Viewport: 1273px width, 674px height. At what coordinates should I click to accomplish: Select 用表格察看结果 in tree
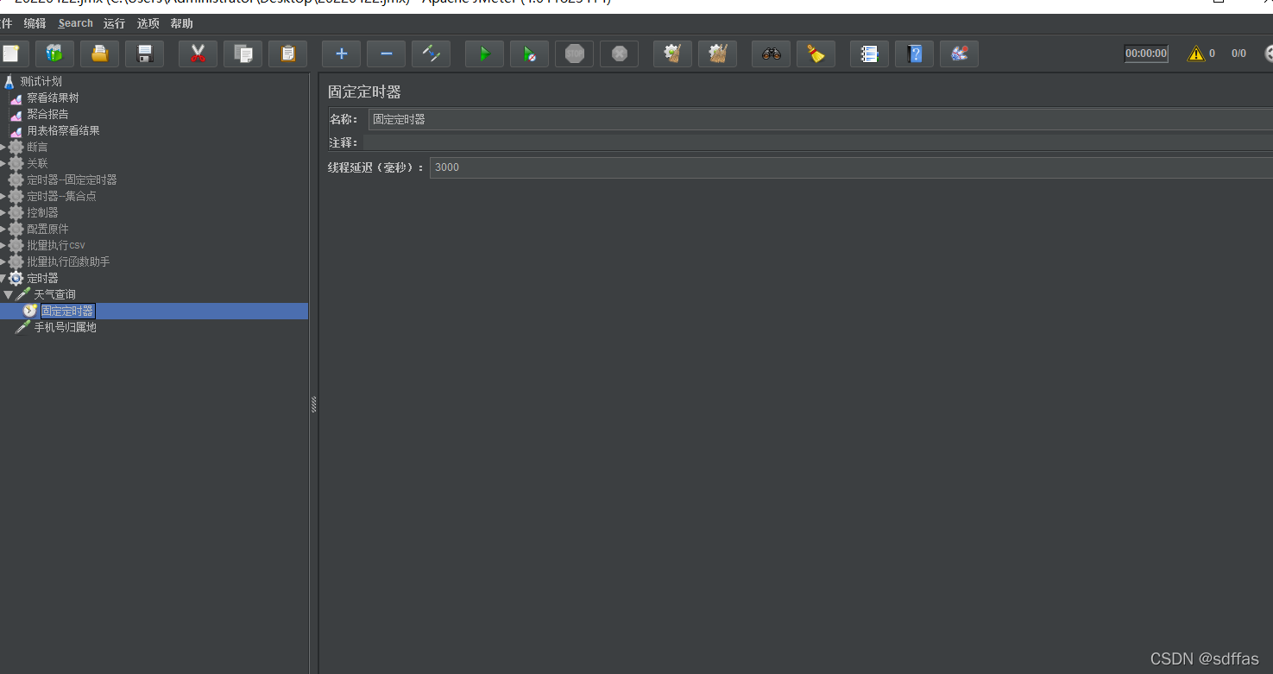[x=63, y=130]
